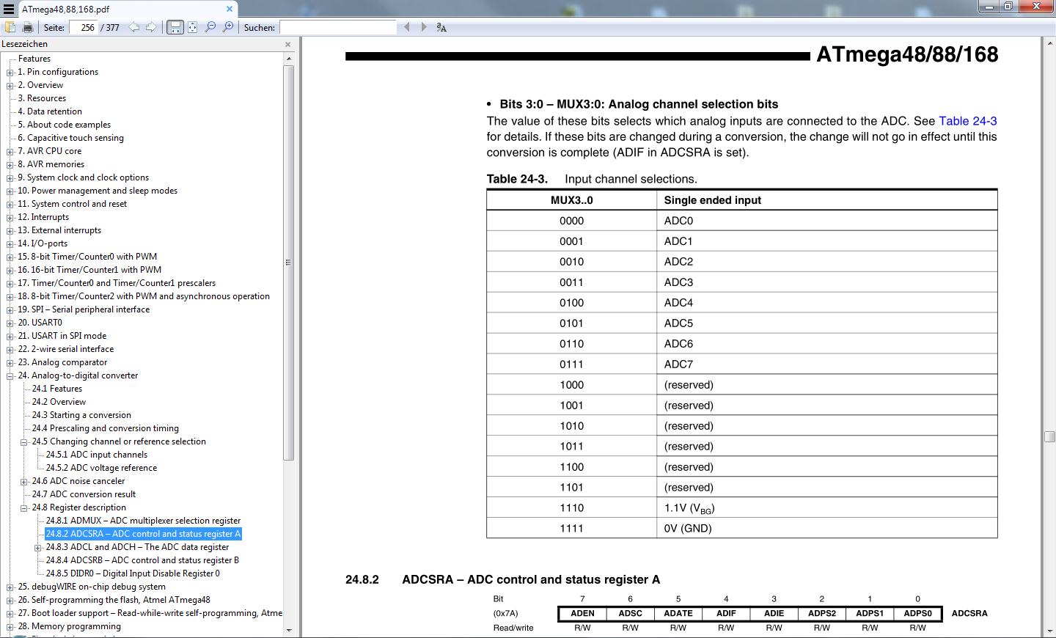The image size is (1056, 638).
Task: Expand 9. System clock and clock options
Action: pos(10,177)
